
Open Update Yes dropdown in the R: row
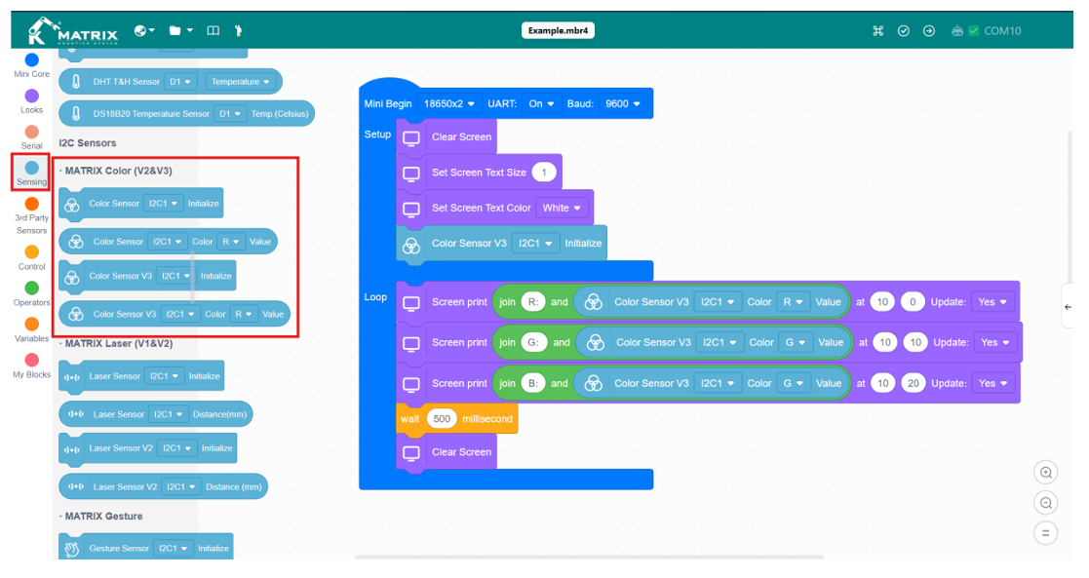pos(992,302)
